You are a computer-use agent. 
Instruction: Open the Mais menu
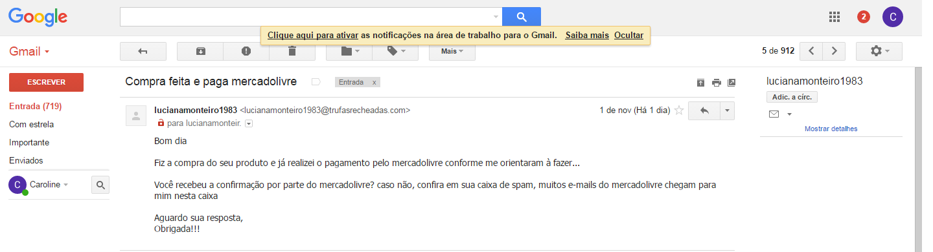coord(452,51)
